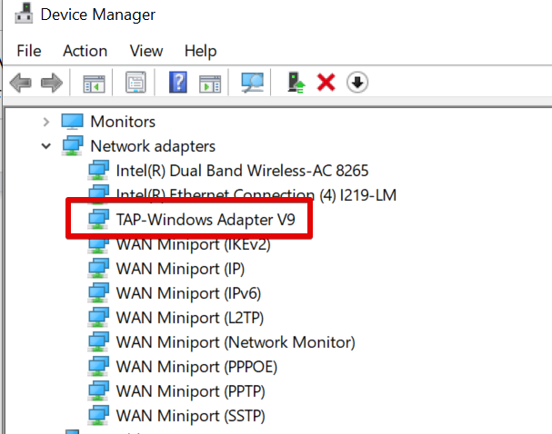Click the Forward arrow toolbar icon

(x=52, y=83)
